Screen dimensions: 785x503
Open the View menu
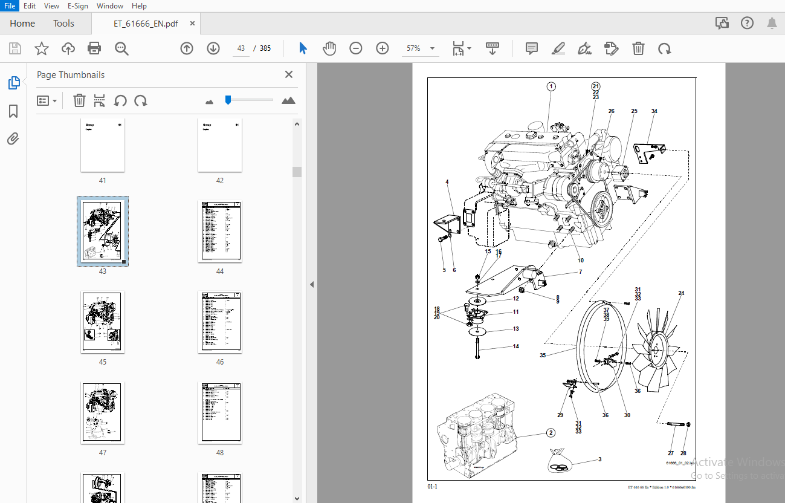(x=52, y=5)
